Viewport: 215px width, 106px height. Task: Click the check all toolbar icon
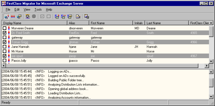42,17
